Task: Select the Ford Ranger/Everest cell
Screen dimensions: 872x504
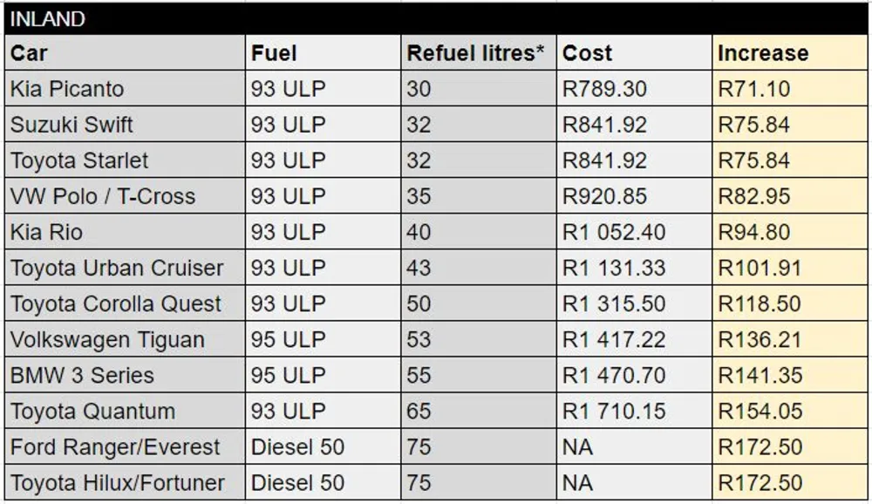Action: point(125,446)
